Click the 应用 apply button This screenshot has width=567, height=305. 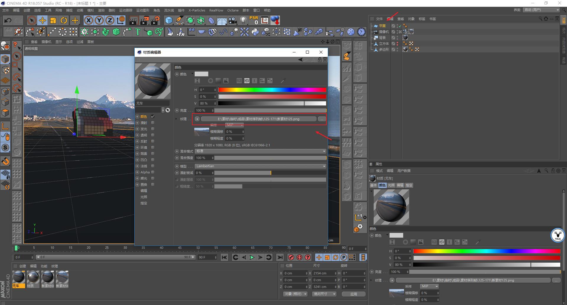click(353, 294)
